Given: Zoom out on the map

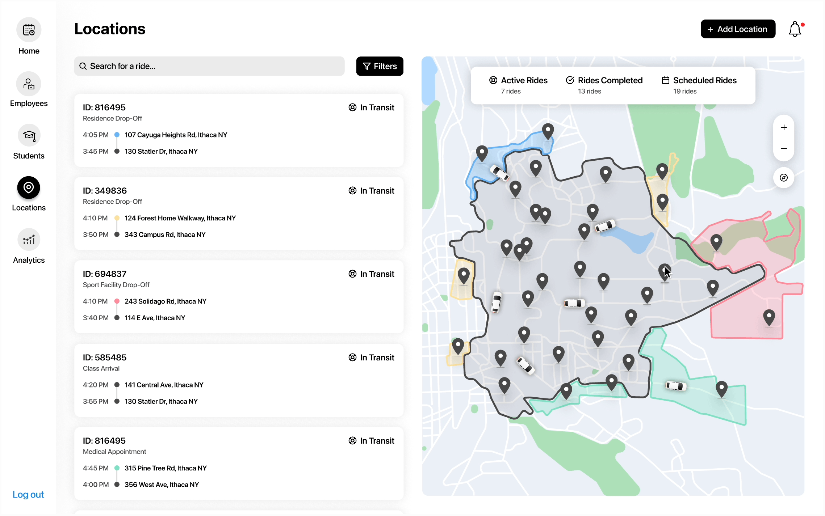Looking at the screenshot, I should (x=784, y=149).
